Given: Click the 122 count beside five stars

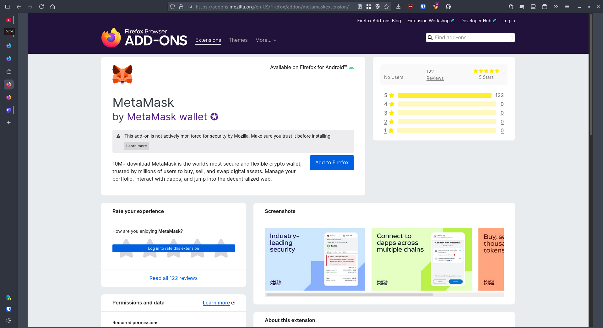Looking at the screenshot, I should coord(499,95).
